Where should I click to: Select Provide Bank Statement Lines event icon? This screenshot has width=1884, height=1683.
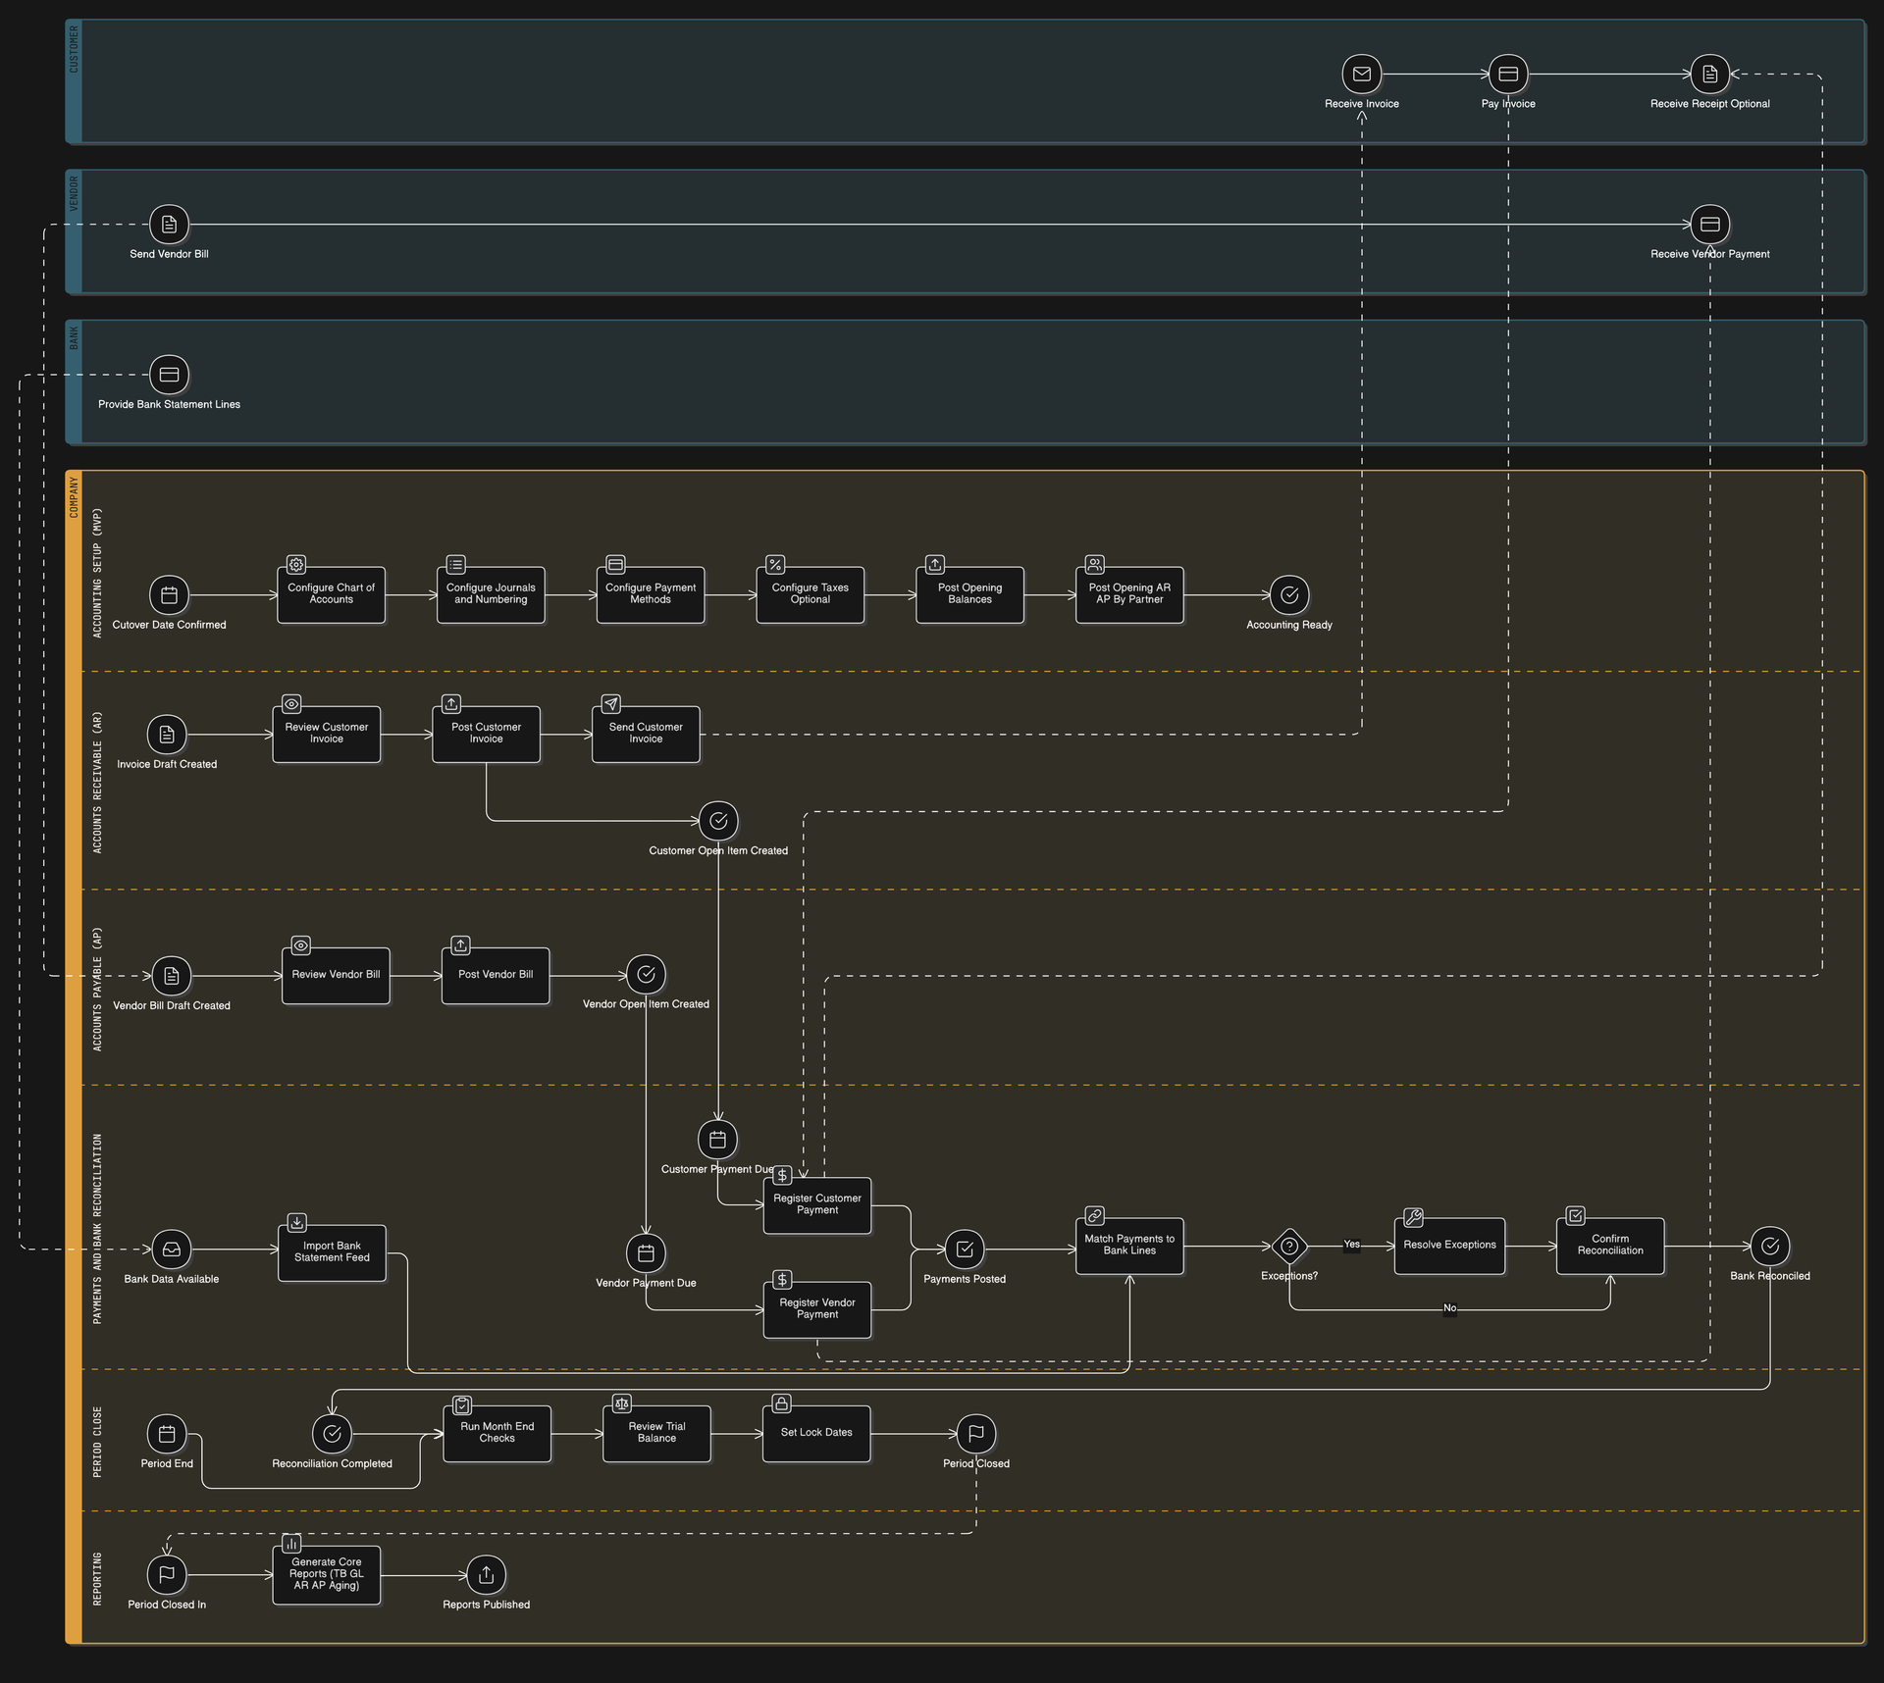(169, 375)
